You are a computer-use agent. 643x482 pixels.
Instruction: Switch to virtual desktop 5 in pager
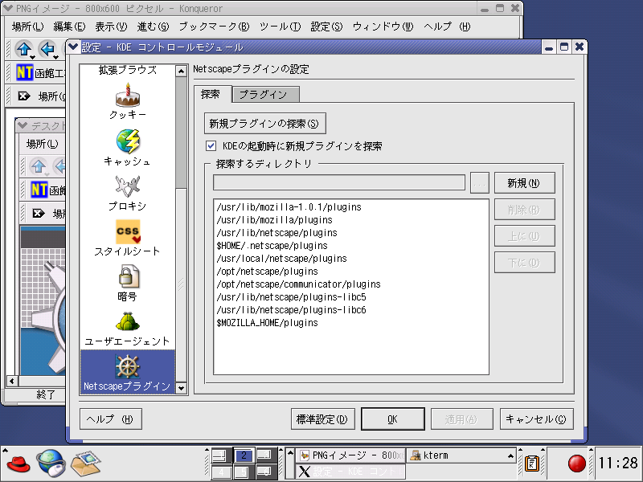pyautogui.click(x=244, y=472)
